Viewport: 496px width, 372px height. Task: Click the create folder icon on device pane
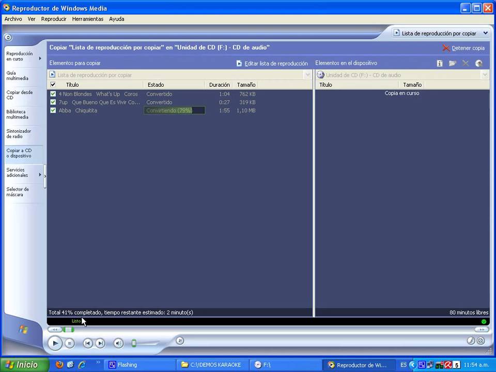tap(453, 63)
